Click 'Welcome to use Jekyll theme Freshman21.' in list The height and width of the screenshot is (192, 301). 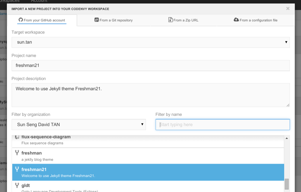pos(58,176)
